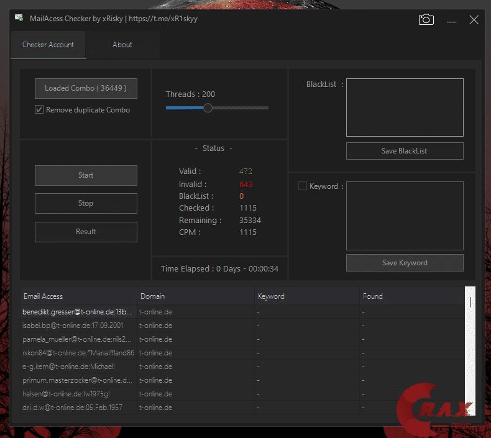The width and height of the screenshot is (491, 438).
Task: Click the Threads slider handle
Action: coord(208,108)
